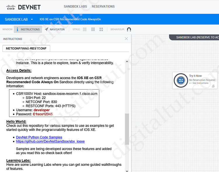Click the instructions vertical scrollbar thumb
The height and width of the screenshot is (172, 219).
(x=127, y=129)
